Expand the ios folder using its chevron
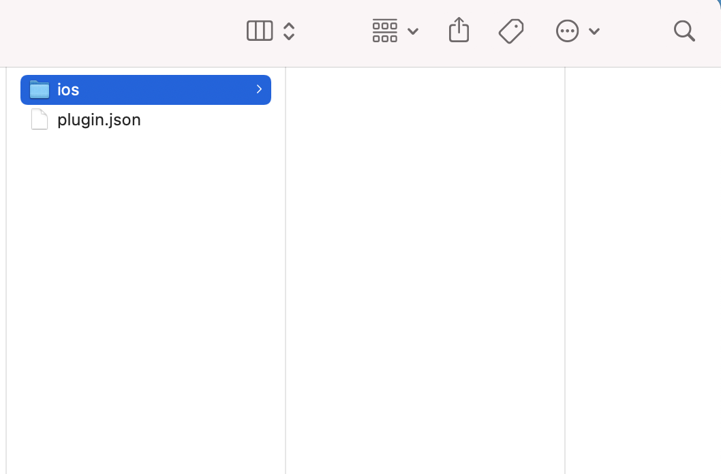Image resolution: width=721 pixels, height=474 pixels. pos(259,89)
